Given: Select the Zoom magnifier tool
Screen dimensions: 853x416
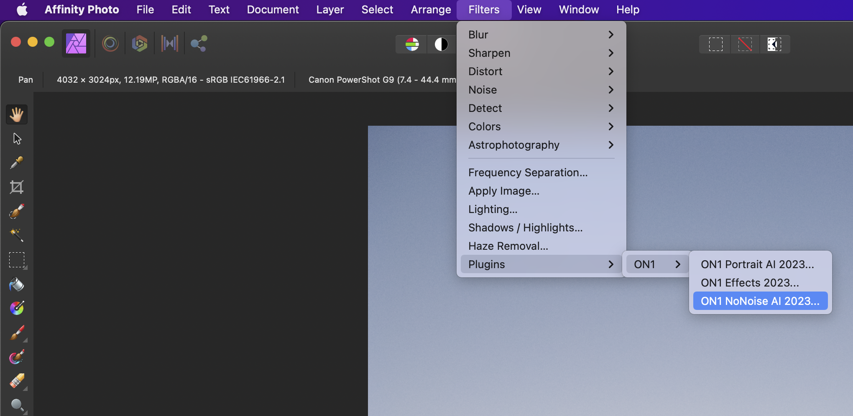Looking at the screenshot, I should click(x=17, y=405).
